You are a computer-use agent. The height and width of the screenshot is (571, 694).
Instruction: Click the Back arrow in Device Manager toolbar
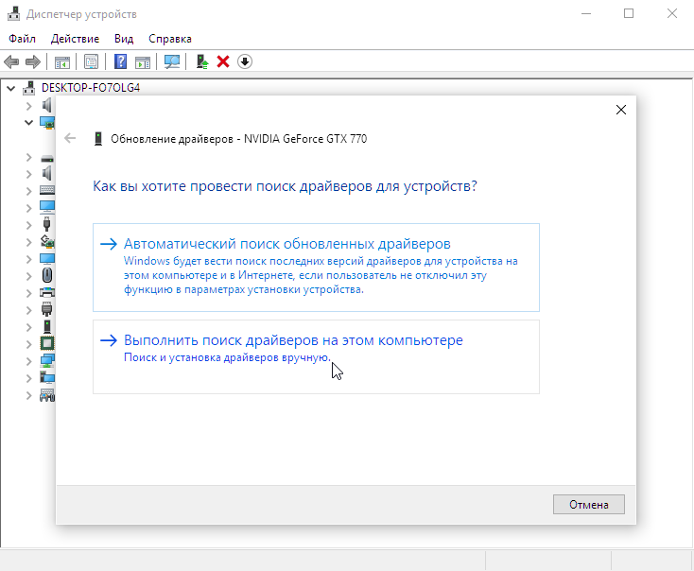[11, 61]
